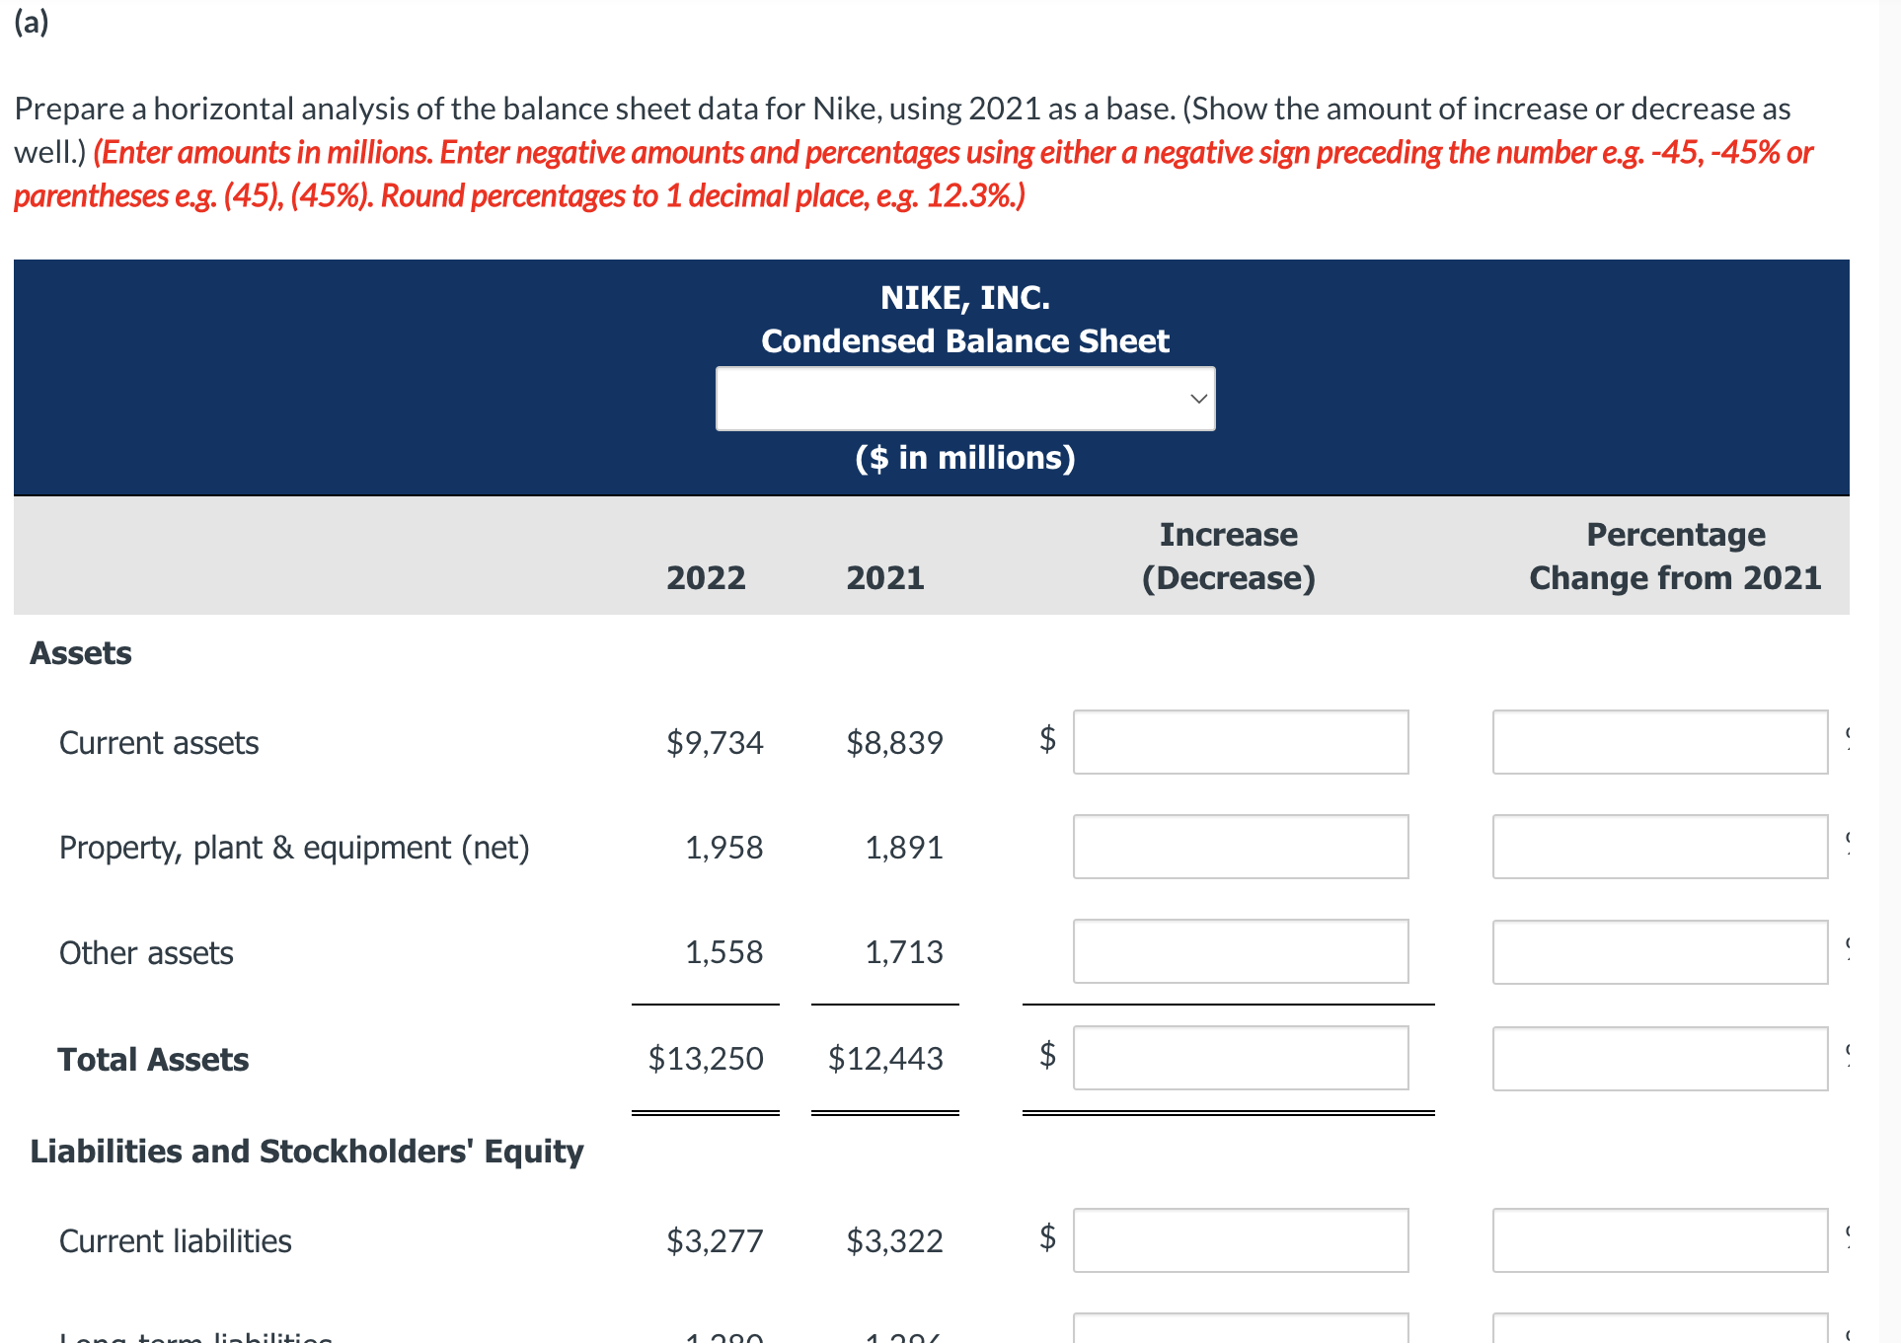Click the Current liabilities increase amount field
The height and width of the screenshot is (1343, 1901).
1240,1240
